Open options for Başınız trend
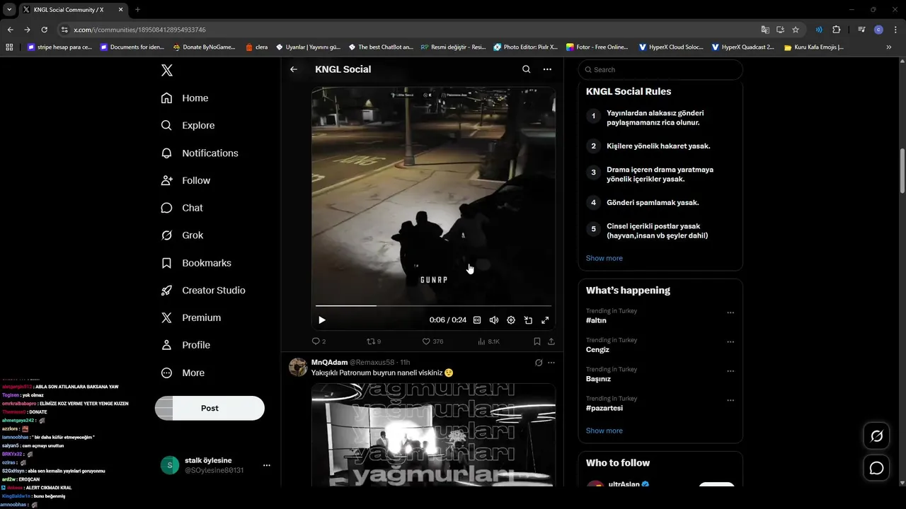 click(730, 371)
